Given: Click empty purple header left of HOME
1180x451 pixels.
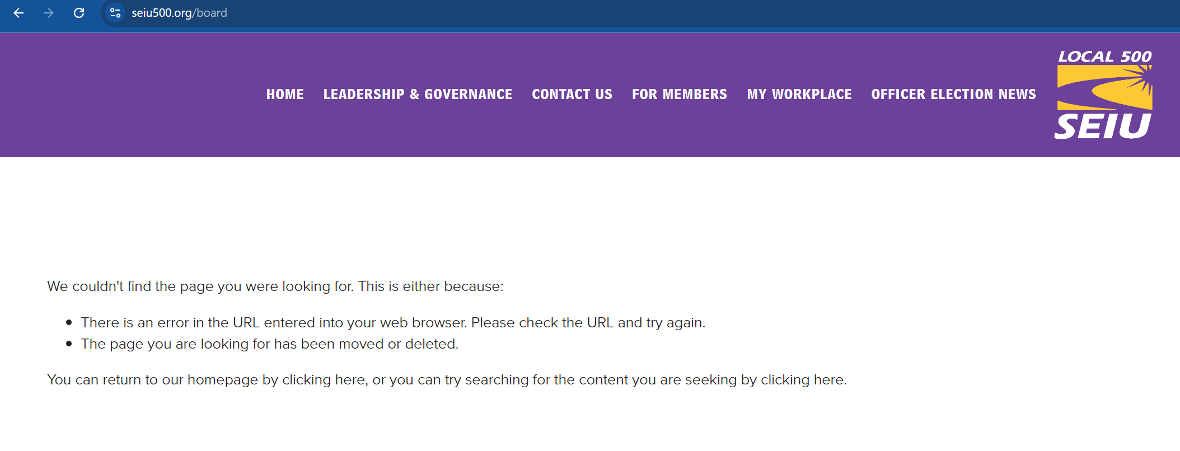Looking at the screenshot, I should (129, 95).
